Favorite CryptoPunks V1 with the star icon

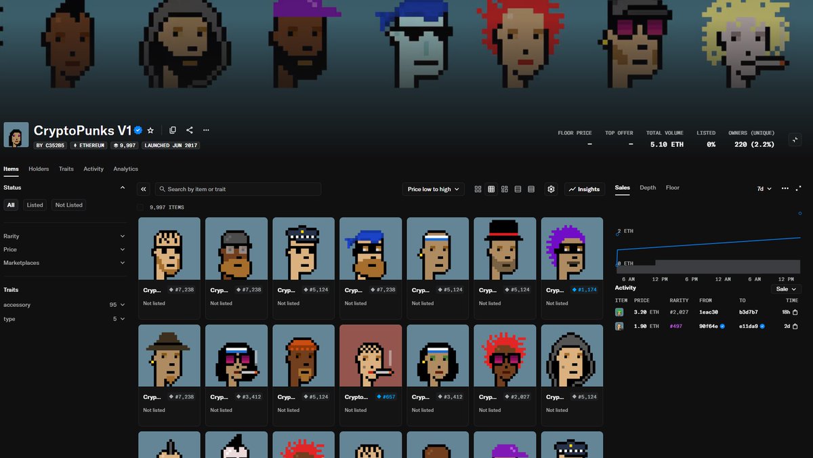click(150, 130)
